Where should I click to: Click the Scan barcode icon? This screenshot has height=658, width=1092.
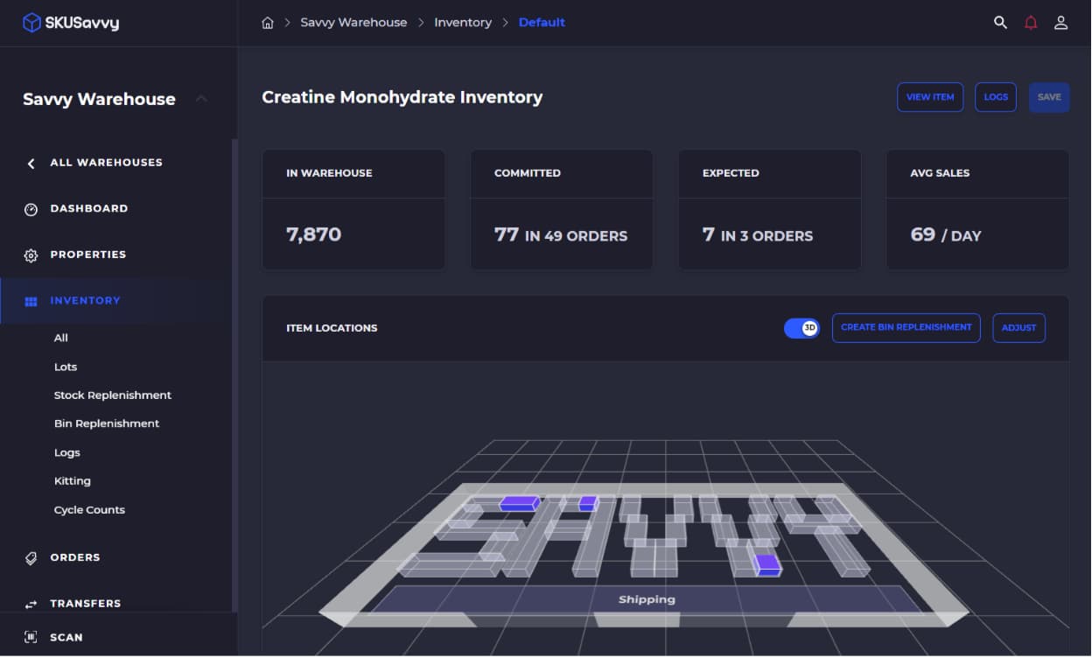31,638
